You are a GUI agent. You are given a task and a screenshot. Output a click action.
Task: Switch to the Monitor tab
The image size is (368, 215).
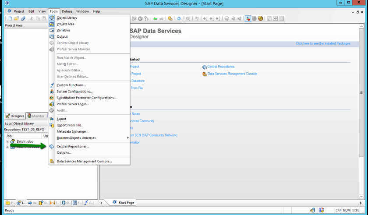(x=35, y=116)
